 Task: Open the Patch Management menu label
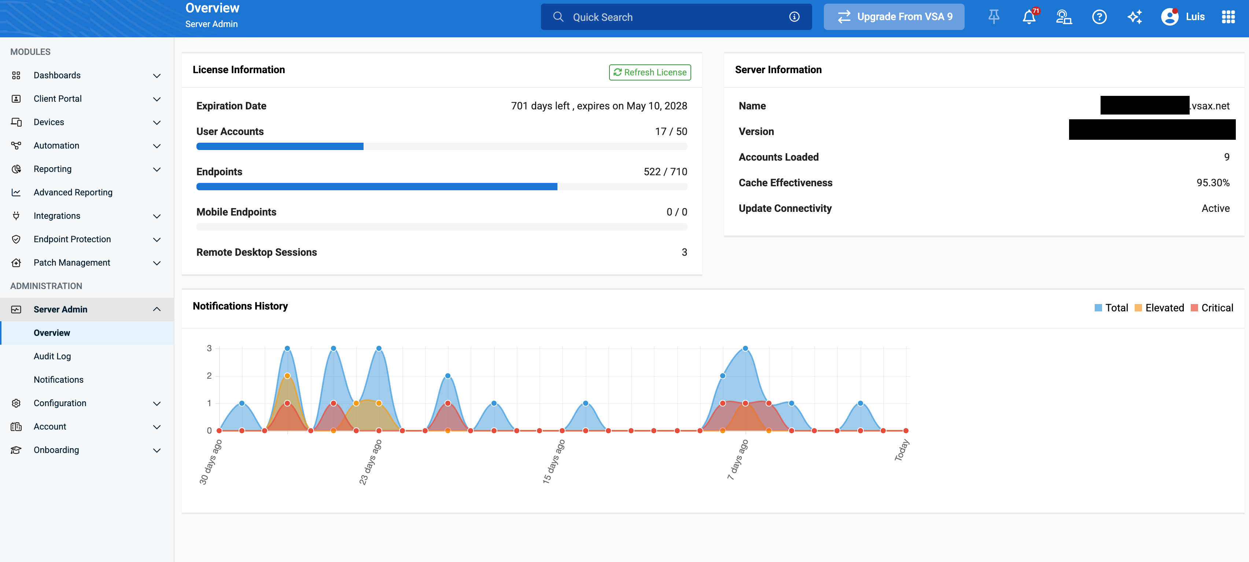(72, 263)
